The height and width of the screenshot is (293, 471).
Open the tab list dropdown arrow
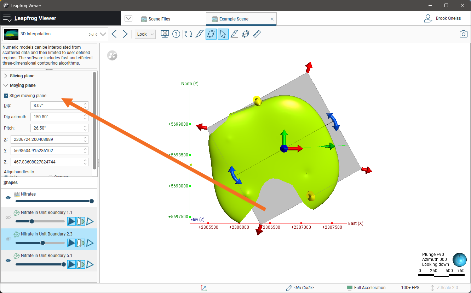128,19
